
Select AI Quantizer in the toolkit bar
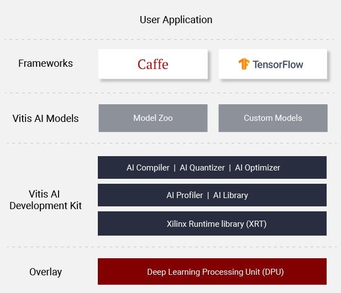pyautogui.click(x=202, y=168)
